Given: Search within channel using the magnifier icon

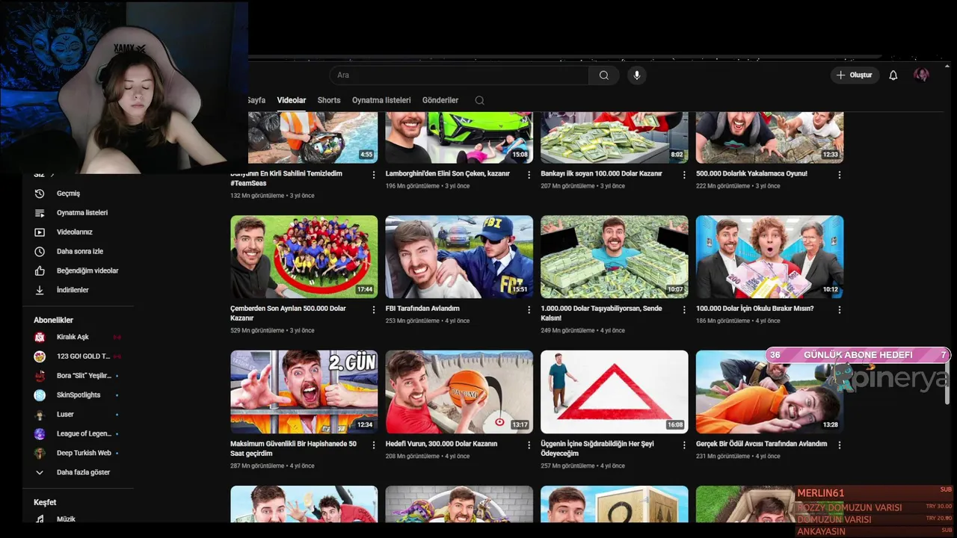Looking at the screenshot, I should tap(479, 100).
